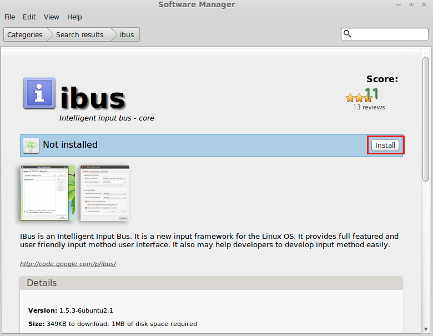
Task: Select the ibus breadcrumb
Action: pos(127,34)
